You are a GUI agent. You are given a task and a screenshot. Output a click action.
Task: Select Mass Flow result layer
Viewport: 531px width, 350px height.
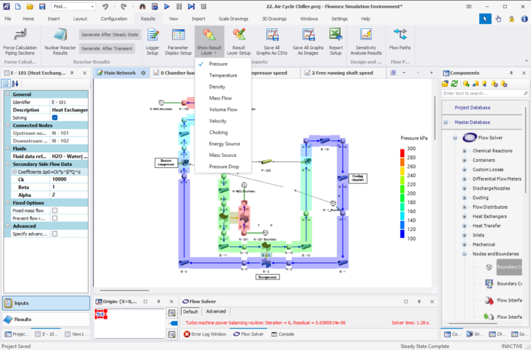pyautogui.click(x=223, y=98)
